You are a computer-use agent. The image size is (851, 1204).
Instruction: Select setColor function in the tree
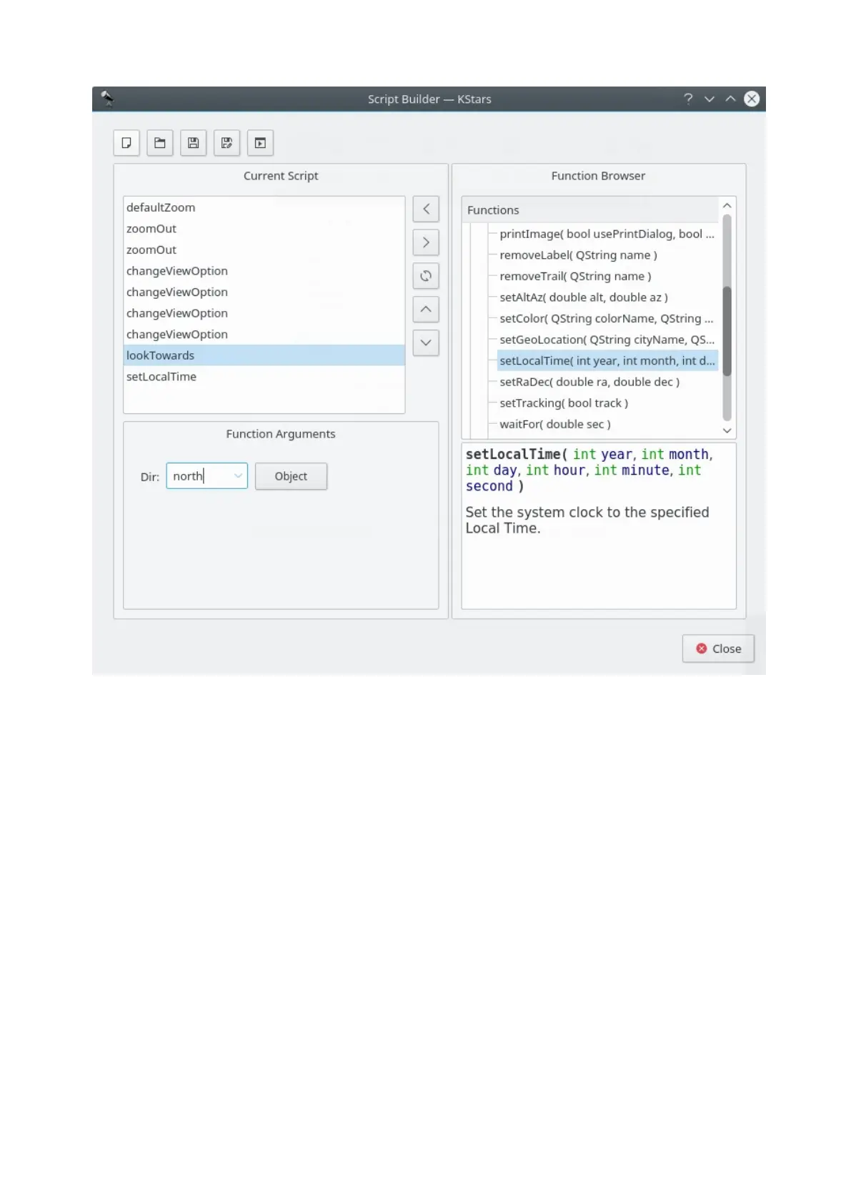(x=607, y=319)
